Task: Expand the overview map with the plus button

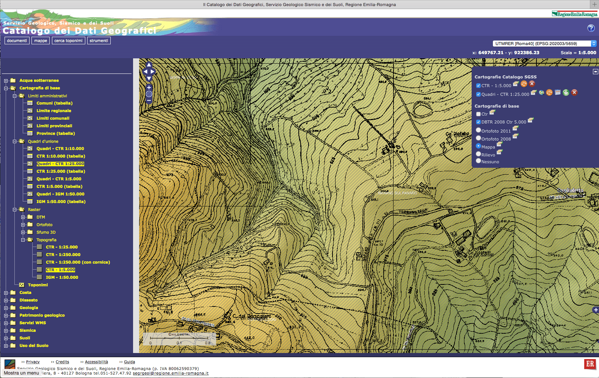Action: click(596, 310)
